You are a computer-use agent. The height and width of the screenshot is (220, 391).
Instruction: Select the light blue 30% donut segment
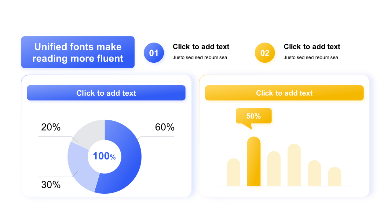tap(81, 168)
